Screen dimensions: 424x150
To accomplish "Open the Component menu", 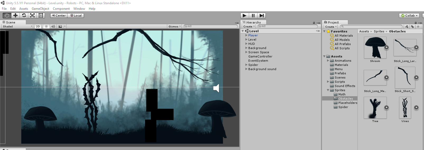I will pyautogui.click(x=61, y=9).
